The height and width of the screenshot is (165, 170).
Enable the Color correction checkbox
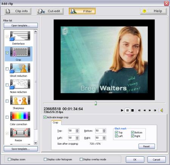point(7,117)
